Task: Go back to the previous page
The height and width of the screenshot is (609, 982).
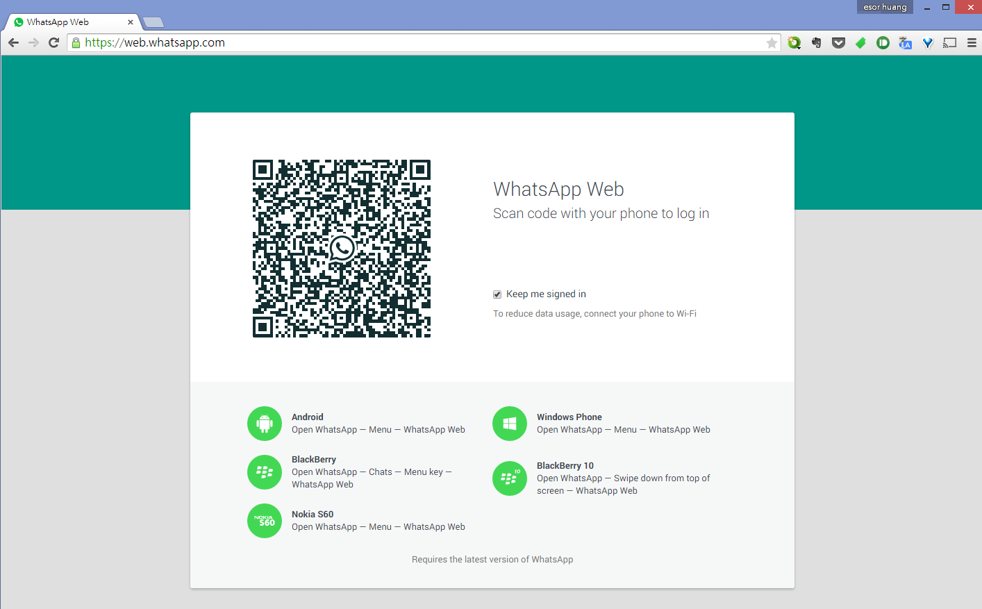Action: [x=13, y=43]
